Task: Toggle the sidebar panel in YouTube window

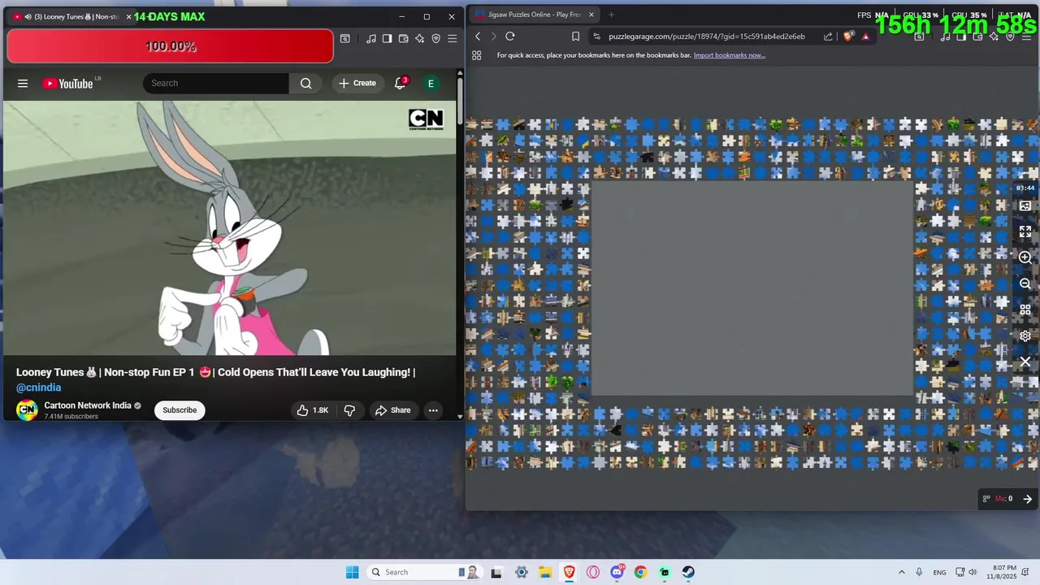Action: (388, 38)
